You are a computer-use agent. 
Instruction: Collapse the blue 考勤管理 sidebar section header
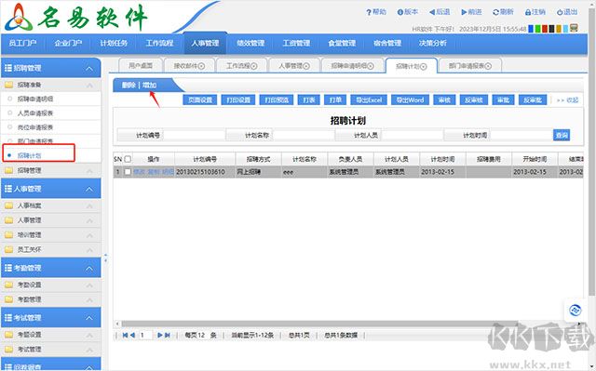point(51,268)
